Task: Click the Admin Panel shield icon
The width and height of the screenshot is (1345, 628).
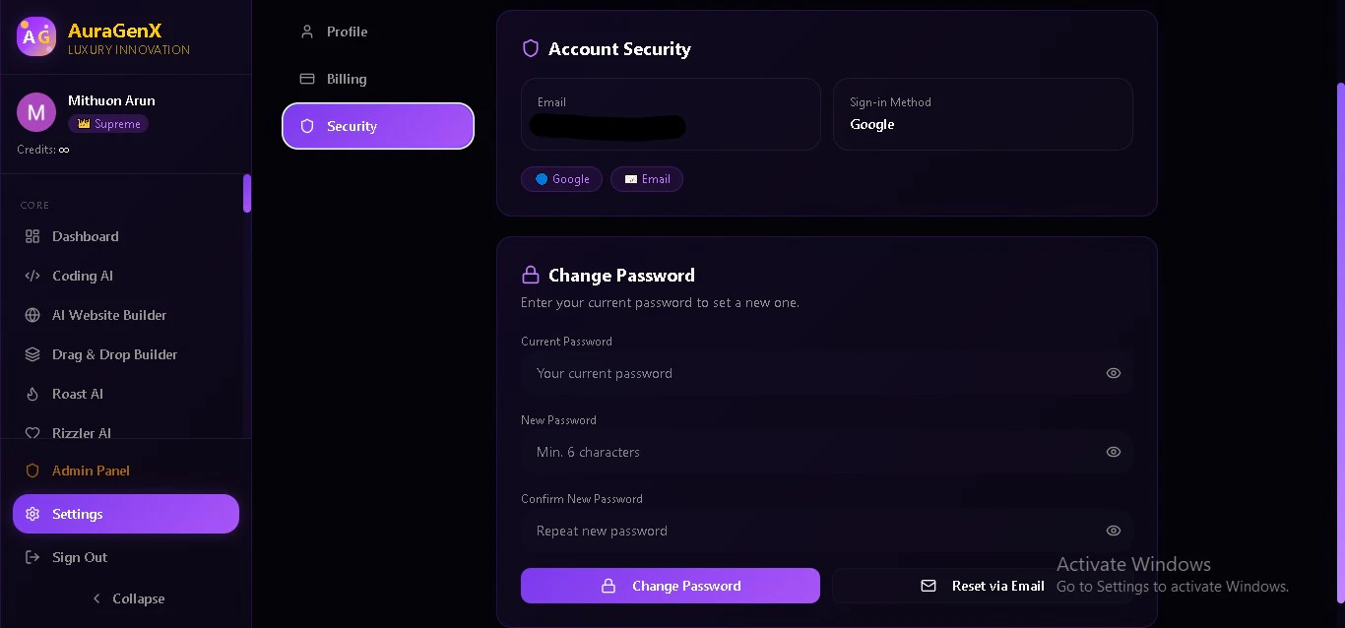Action: (32, 471)
